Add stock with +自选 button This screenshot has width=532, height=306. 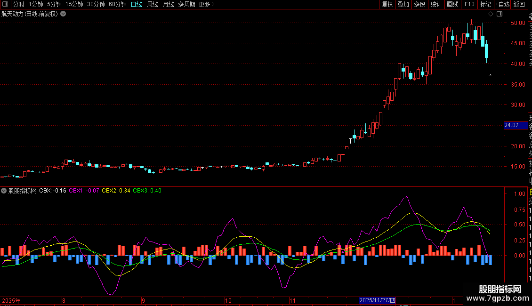click(x=502, y=4)
